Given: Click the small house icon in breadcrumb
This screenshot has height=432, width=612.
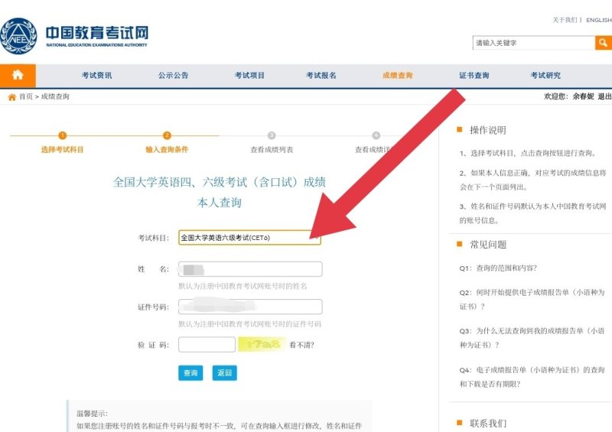Looking at the screenshot, I should [x=12, y=97].
